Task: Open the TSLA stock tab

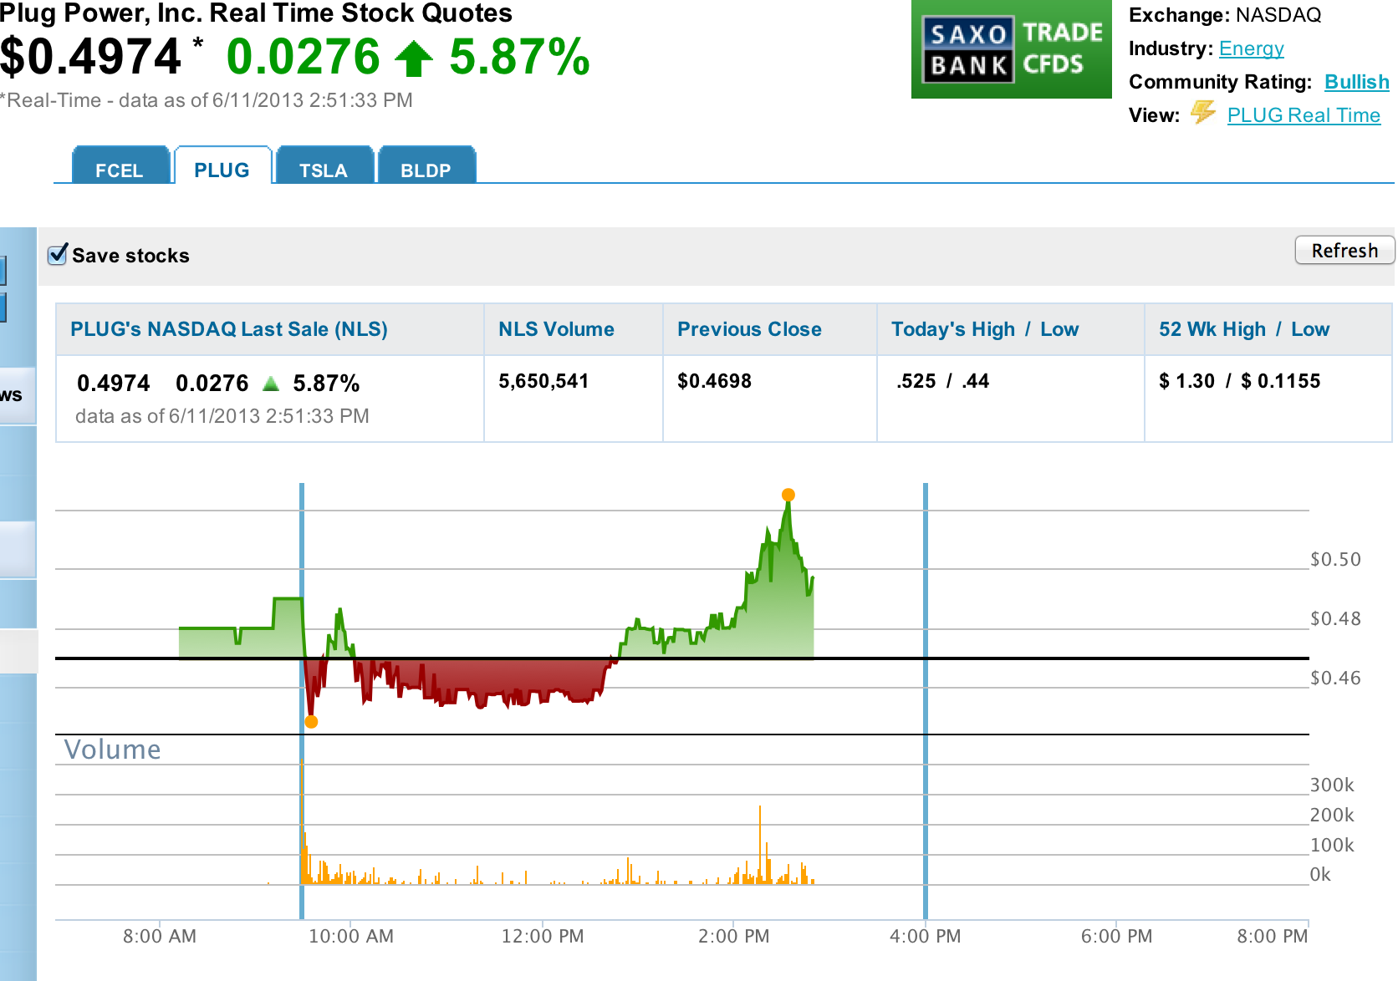Action: click(323, 169)
